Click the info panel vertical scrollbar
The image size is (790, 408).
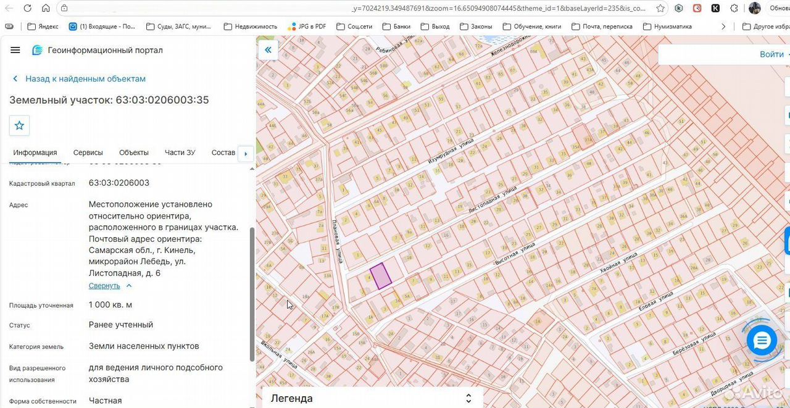tap(252, 294)
